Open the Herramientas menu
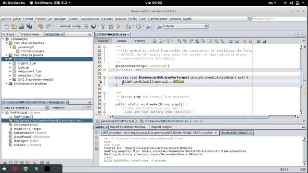The image size is (308, 173). (158, 19)
